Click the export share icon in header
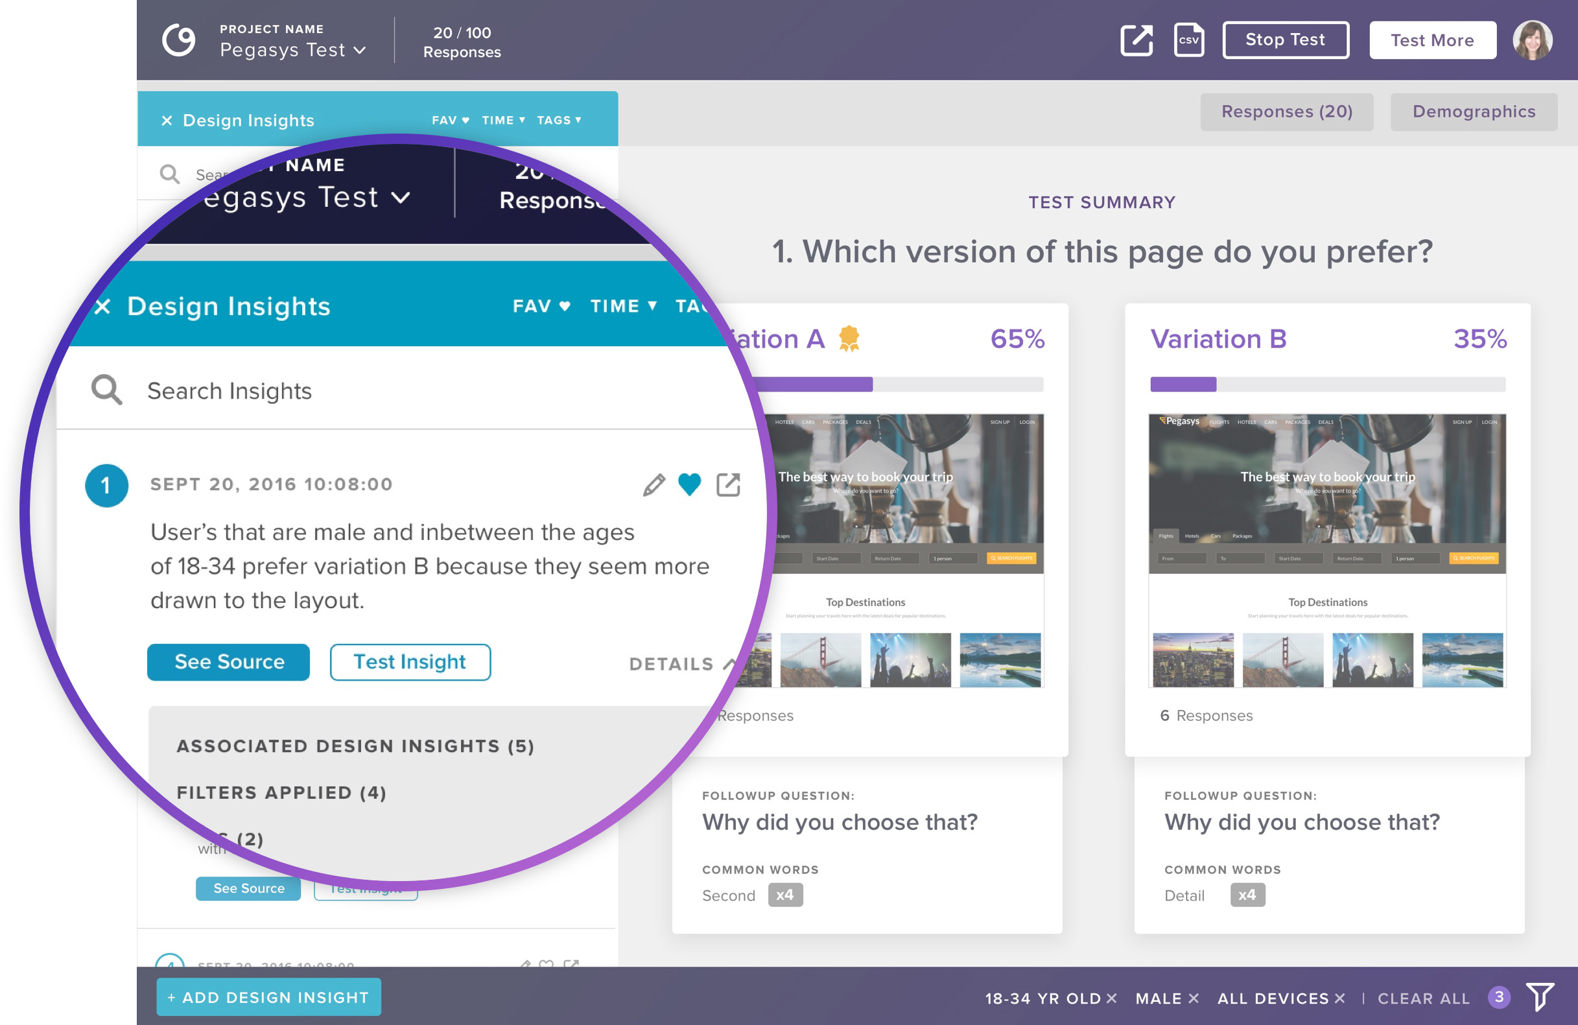 coord(1136,40)
